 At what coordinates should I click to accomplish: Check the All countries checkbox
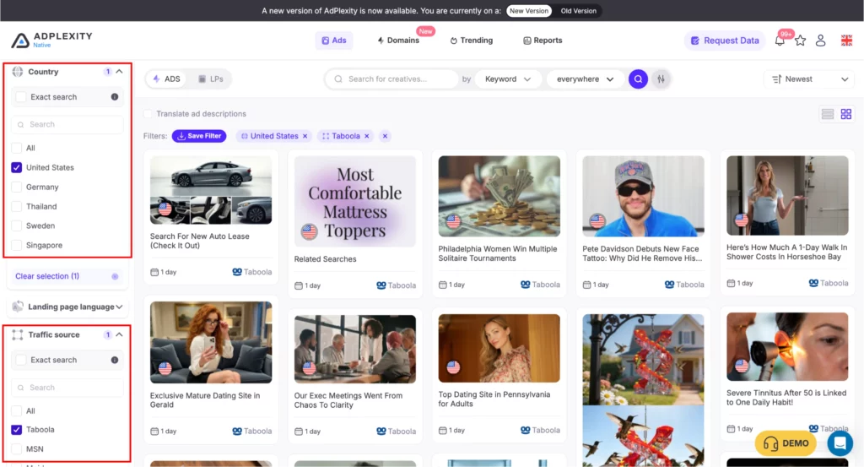coord(17,148)
